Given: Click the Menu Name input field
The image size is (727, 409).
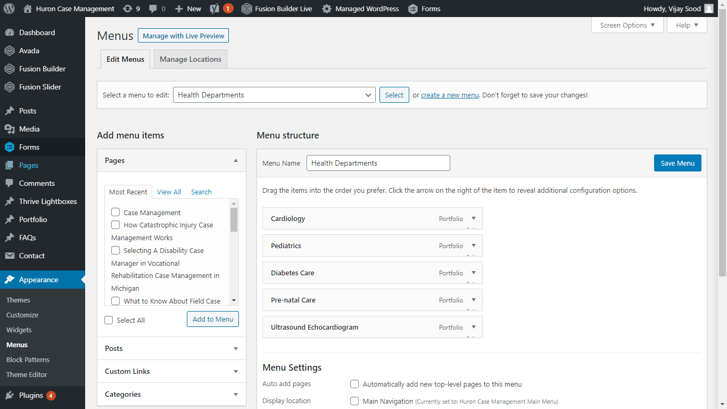Looking at the screenshot, I should pyautogui.click(x=378, y=163).
